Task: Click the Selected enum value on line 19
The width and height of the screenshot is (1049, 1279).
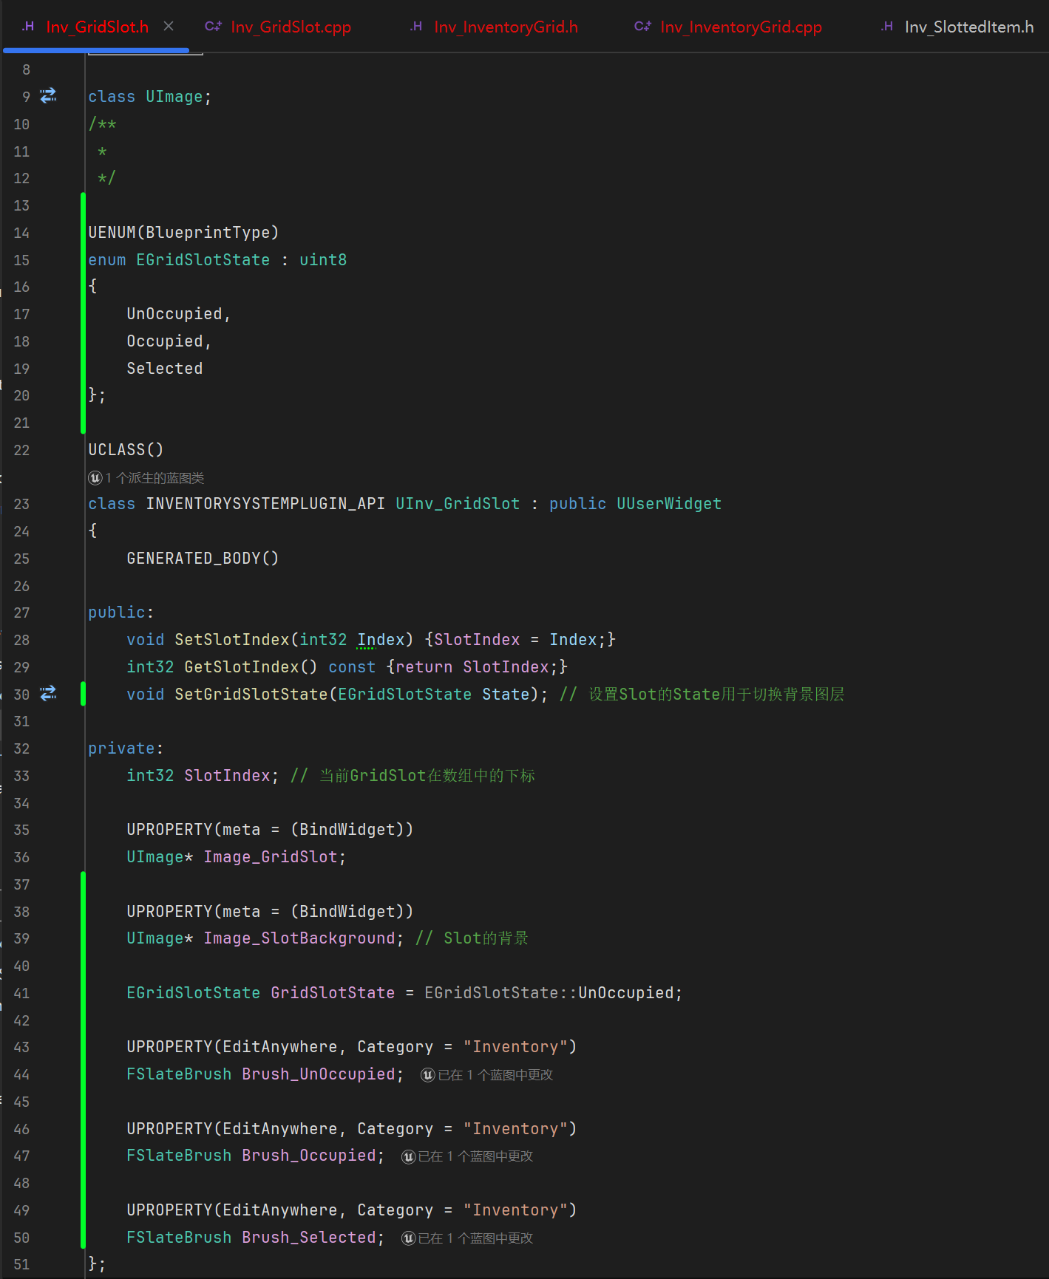Action: 165,369
